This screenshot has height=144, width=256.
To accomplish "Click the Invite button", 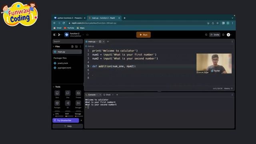I will click(x=215, y=35).
